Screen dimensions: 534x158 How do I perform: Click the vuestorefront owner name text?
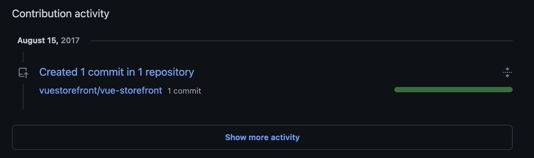(68, 90)
